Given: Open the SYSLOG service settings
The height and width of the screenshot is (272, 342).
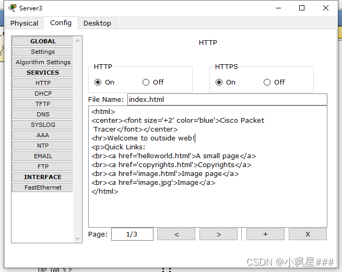Looking at the screenshot, I should coord(43,125).
